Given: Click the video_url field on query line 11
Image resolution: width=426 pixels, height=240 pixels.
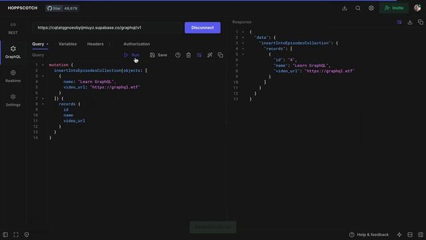Looking at the screenshot, I should click(x=74, y=121).
